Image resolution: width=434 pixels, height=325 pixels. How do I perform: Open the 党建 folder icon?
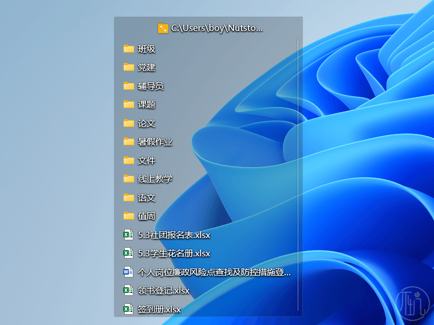tap(129, 68)
